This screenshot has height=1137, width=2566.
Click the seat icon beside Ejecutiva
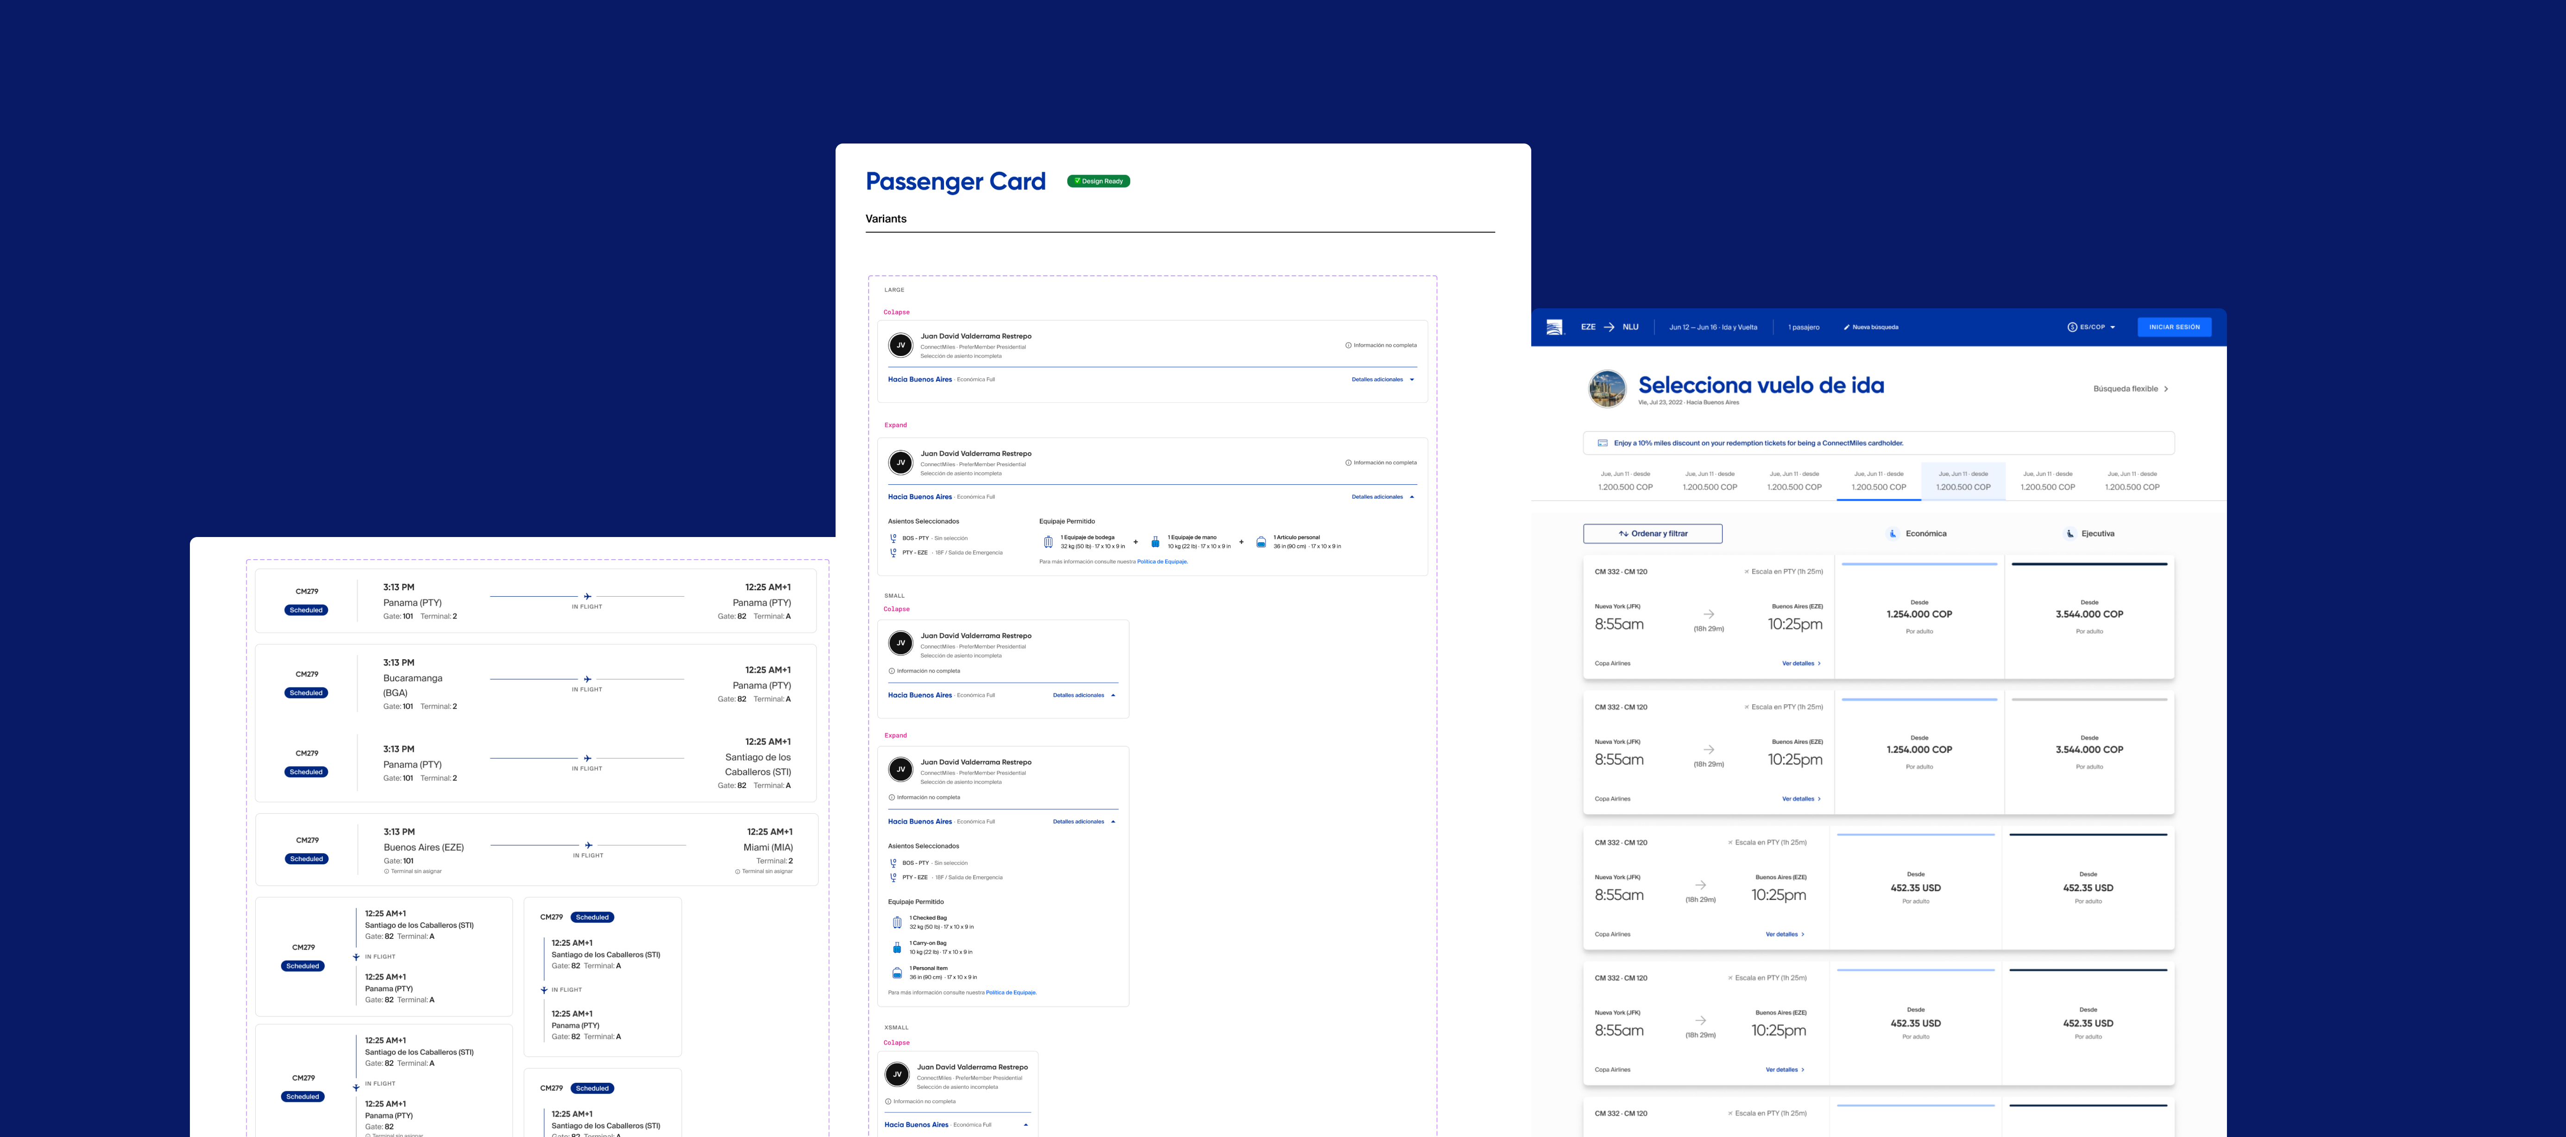point(2069,534)
